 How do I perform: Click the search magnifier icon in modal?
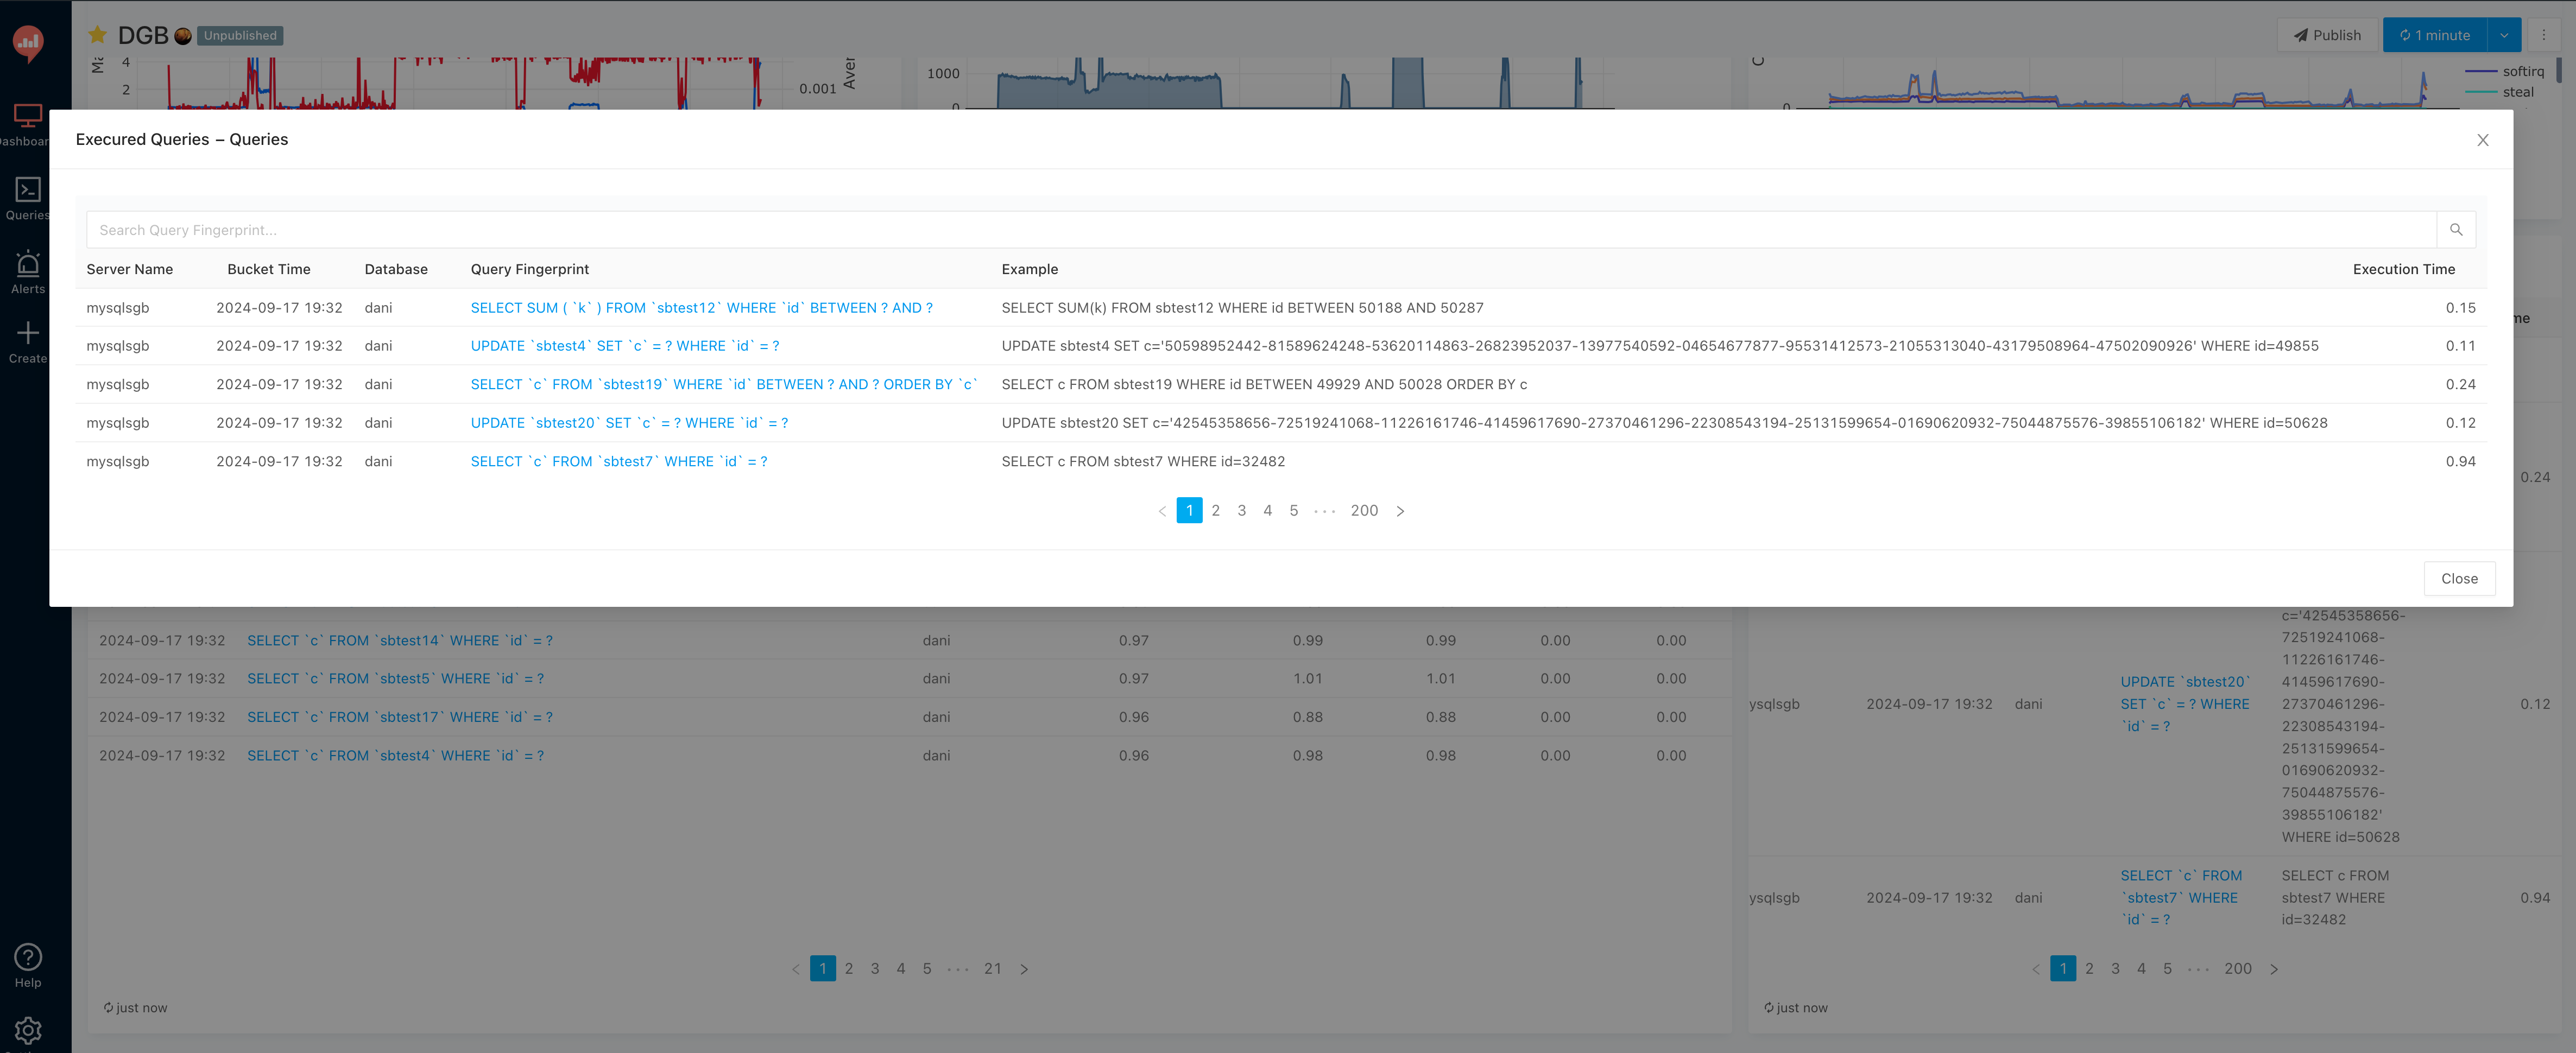click(2455, 230)
